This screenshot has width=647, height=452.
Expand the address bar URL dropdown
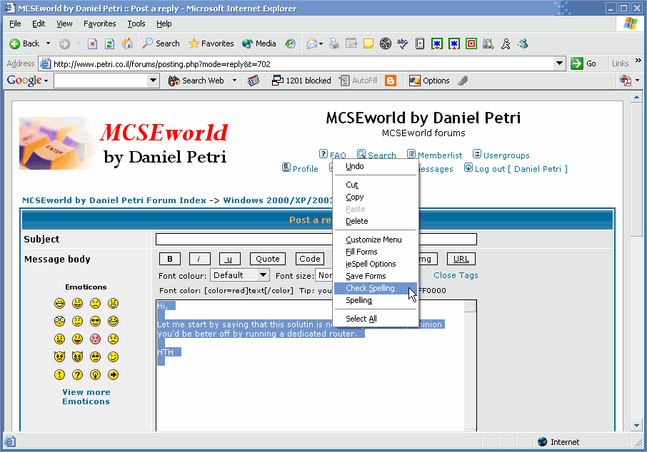[559, 63]
